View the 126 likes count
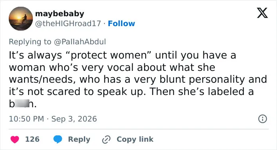The image size is (277, 150). (32, 139)
